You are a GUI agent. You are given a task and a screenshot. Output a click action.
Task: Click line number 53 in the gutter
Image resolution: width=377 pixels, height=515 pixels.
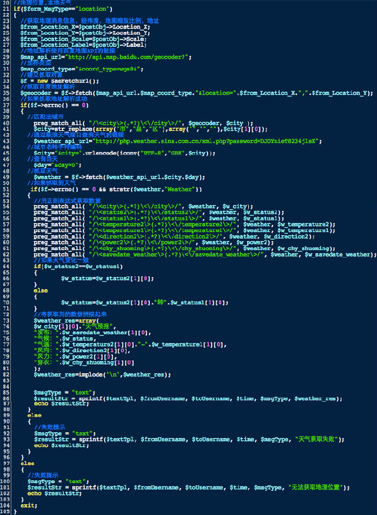(x=5, y=201)
